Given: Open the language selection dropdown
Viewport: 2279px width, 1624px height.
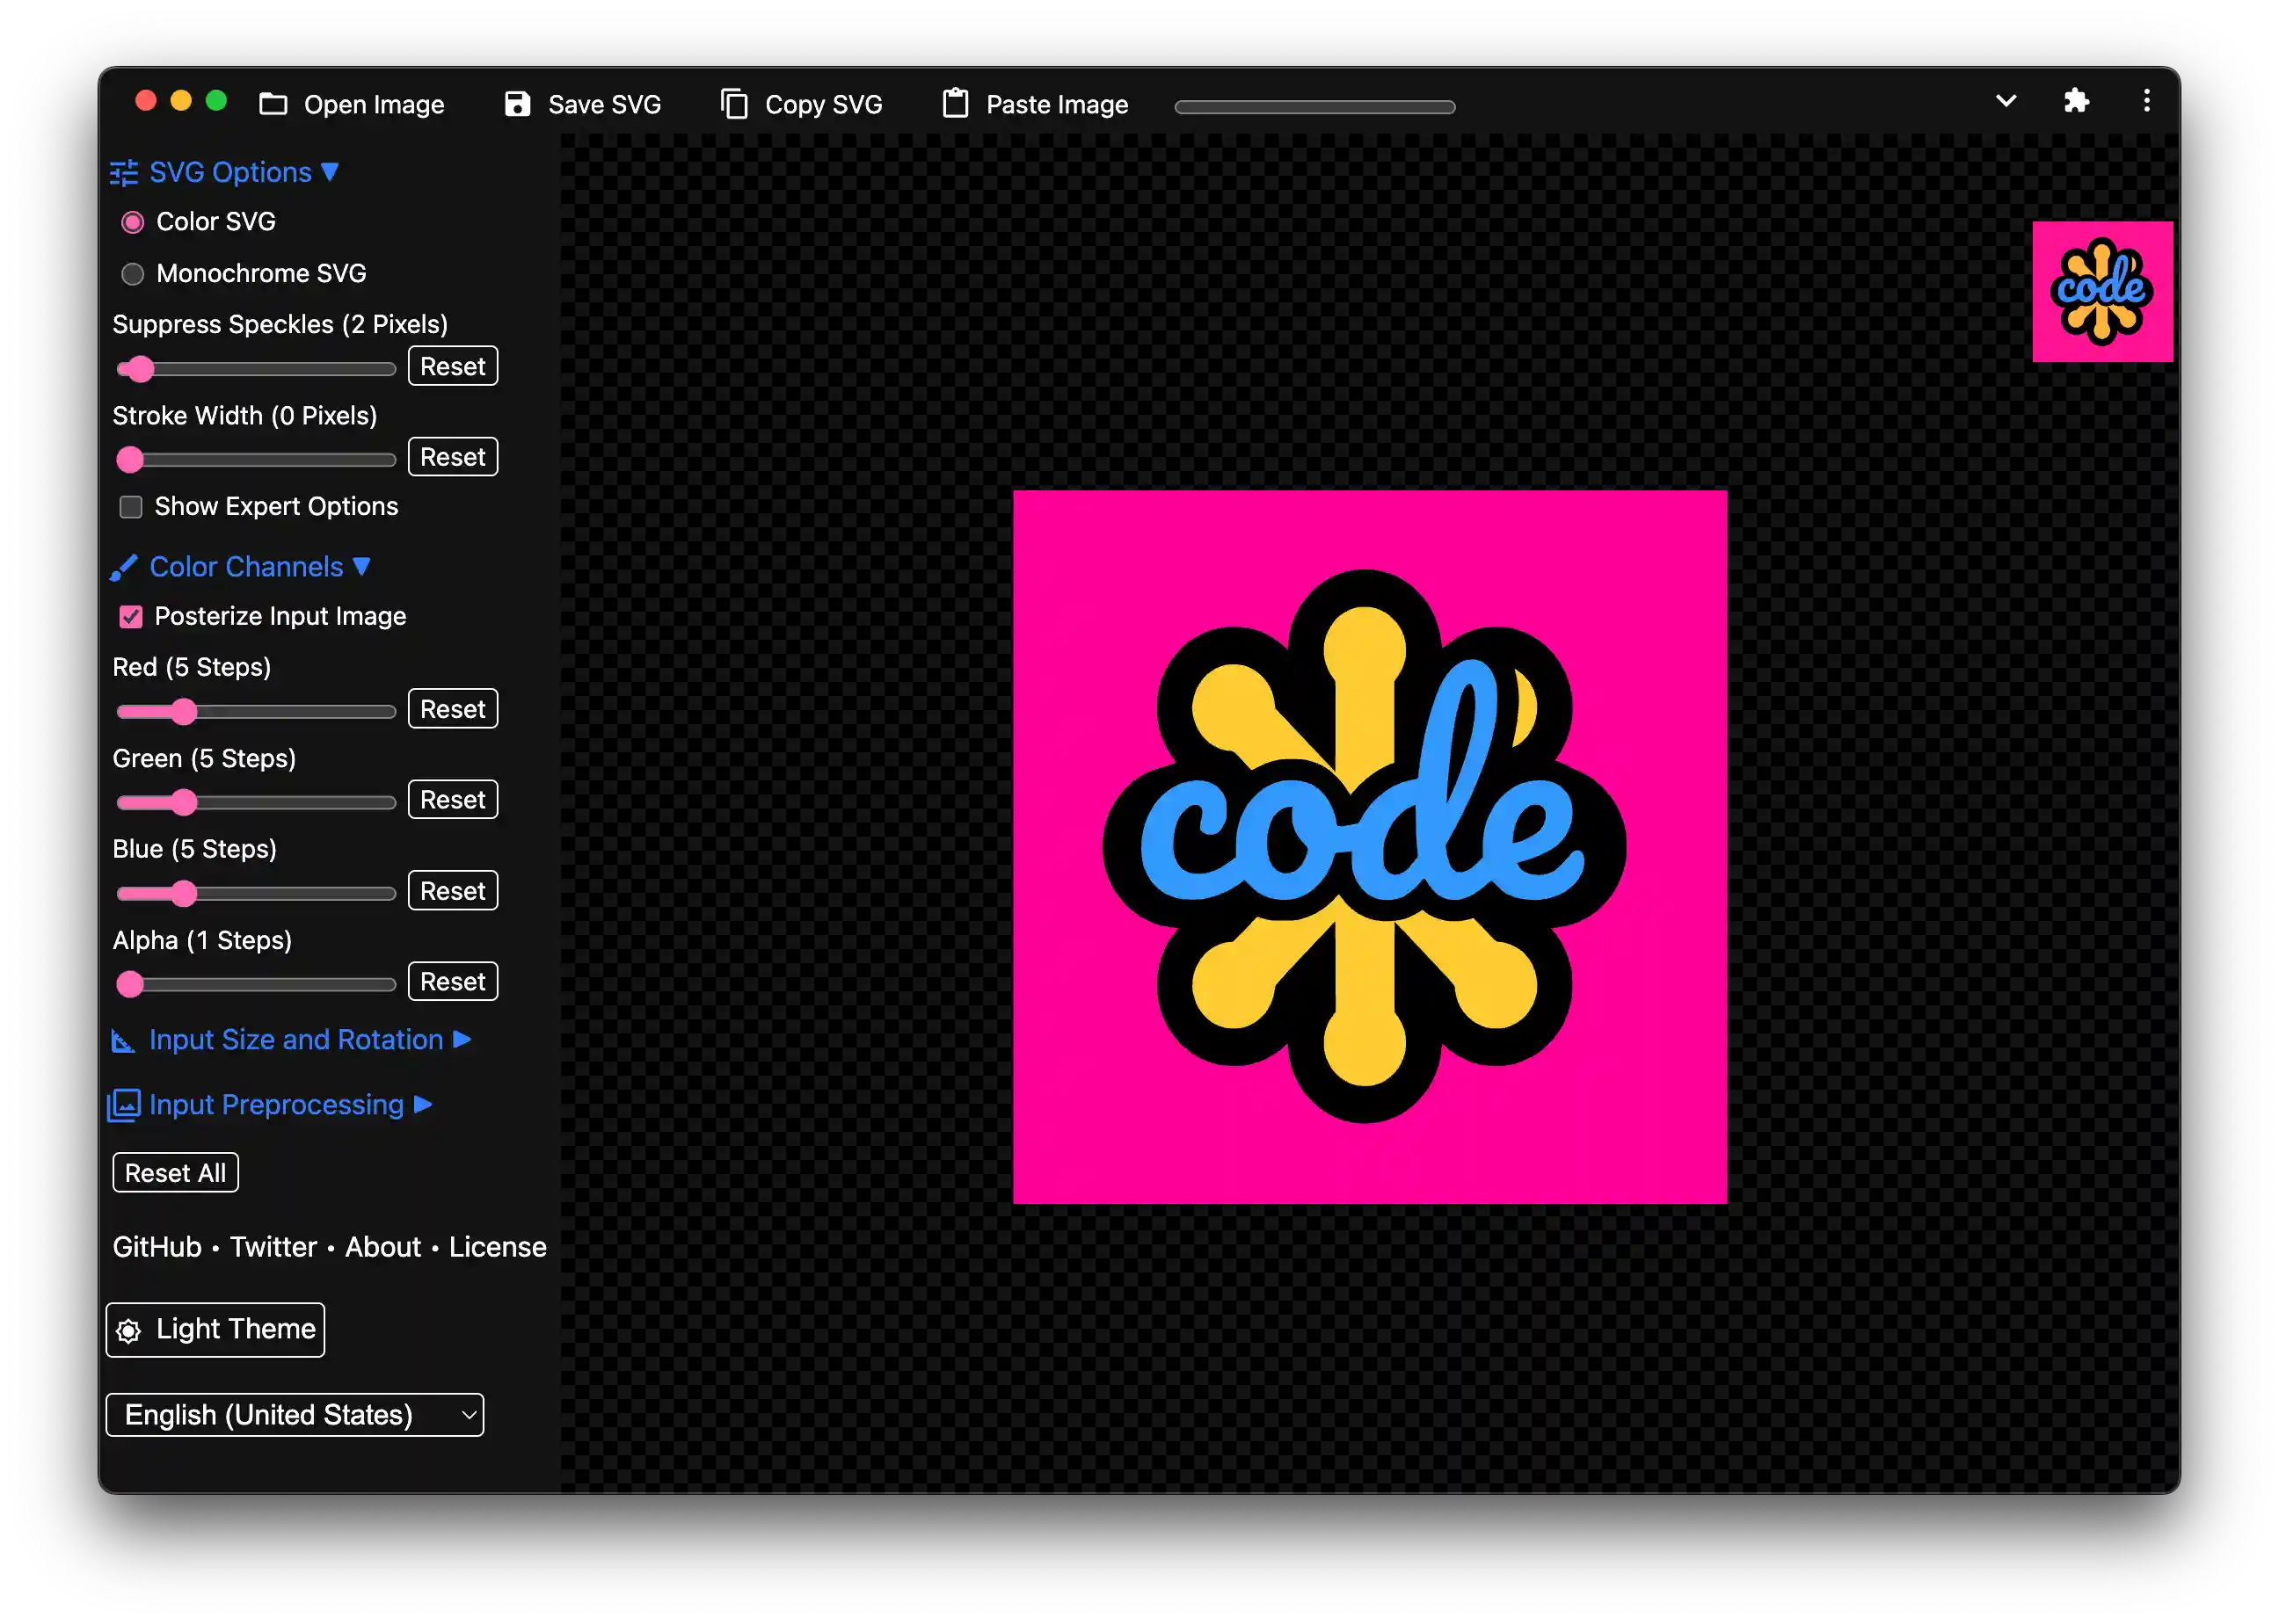Looking at the screenshot, I should 295,1414.
